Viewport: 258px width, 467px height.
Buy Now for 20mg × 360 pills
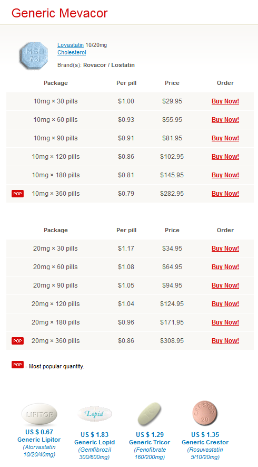pyautogui.click(x=225, y=341)
